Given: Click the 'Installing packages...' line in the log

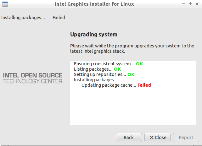Looking at the screenshot, I should click(96, 80).
